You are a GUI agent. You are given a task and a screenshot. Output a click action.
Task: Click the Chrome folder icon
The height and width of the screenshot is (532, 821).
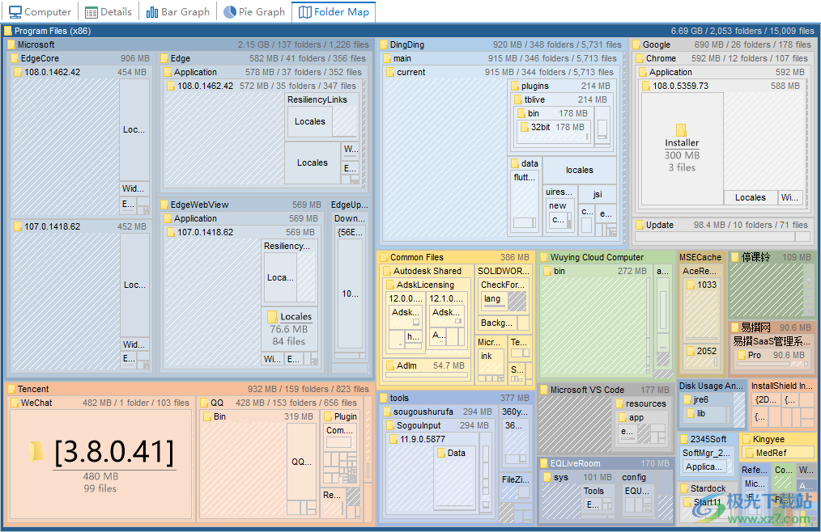(640, 58)
